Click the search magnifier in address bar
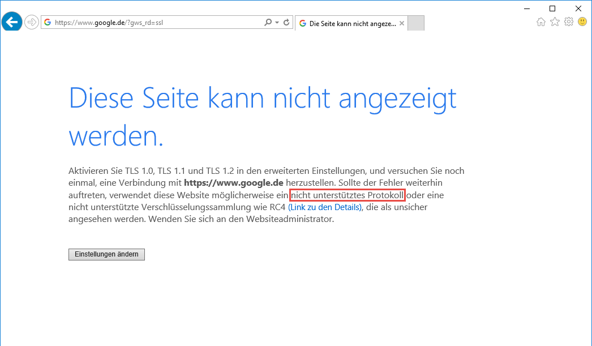The width and height of the screenshot is (592, 346). point(268,23)
